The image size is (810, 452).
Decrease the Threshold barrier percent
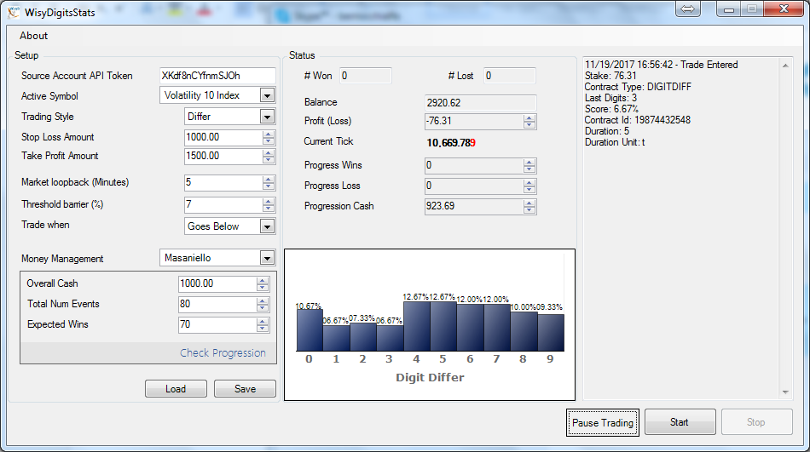268,208
